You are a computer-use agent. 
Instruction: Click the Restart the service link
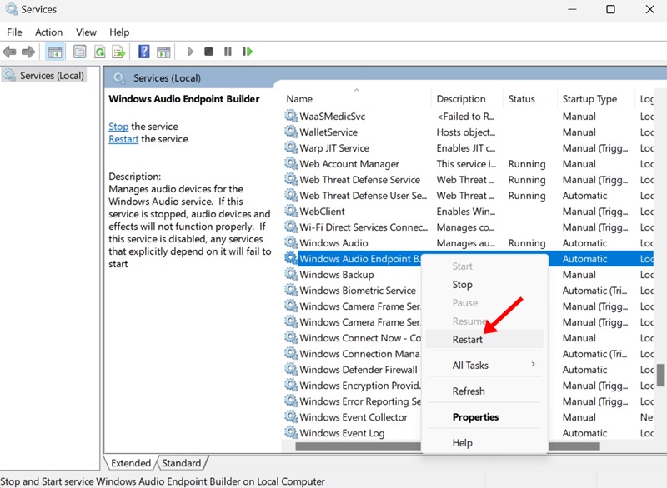(123, 139)
